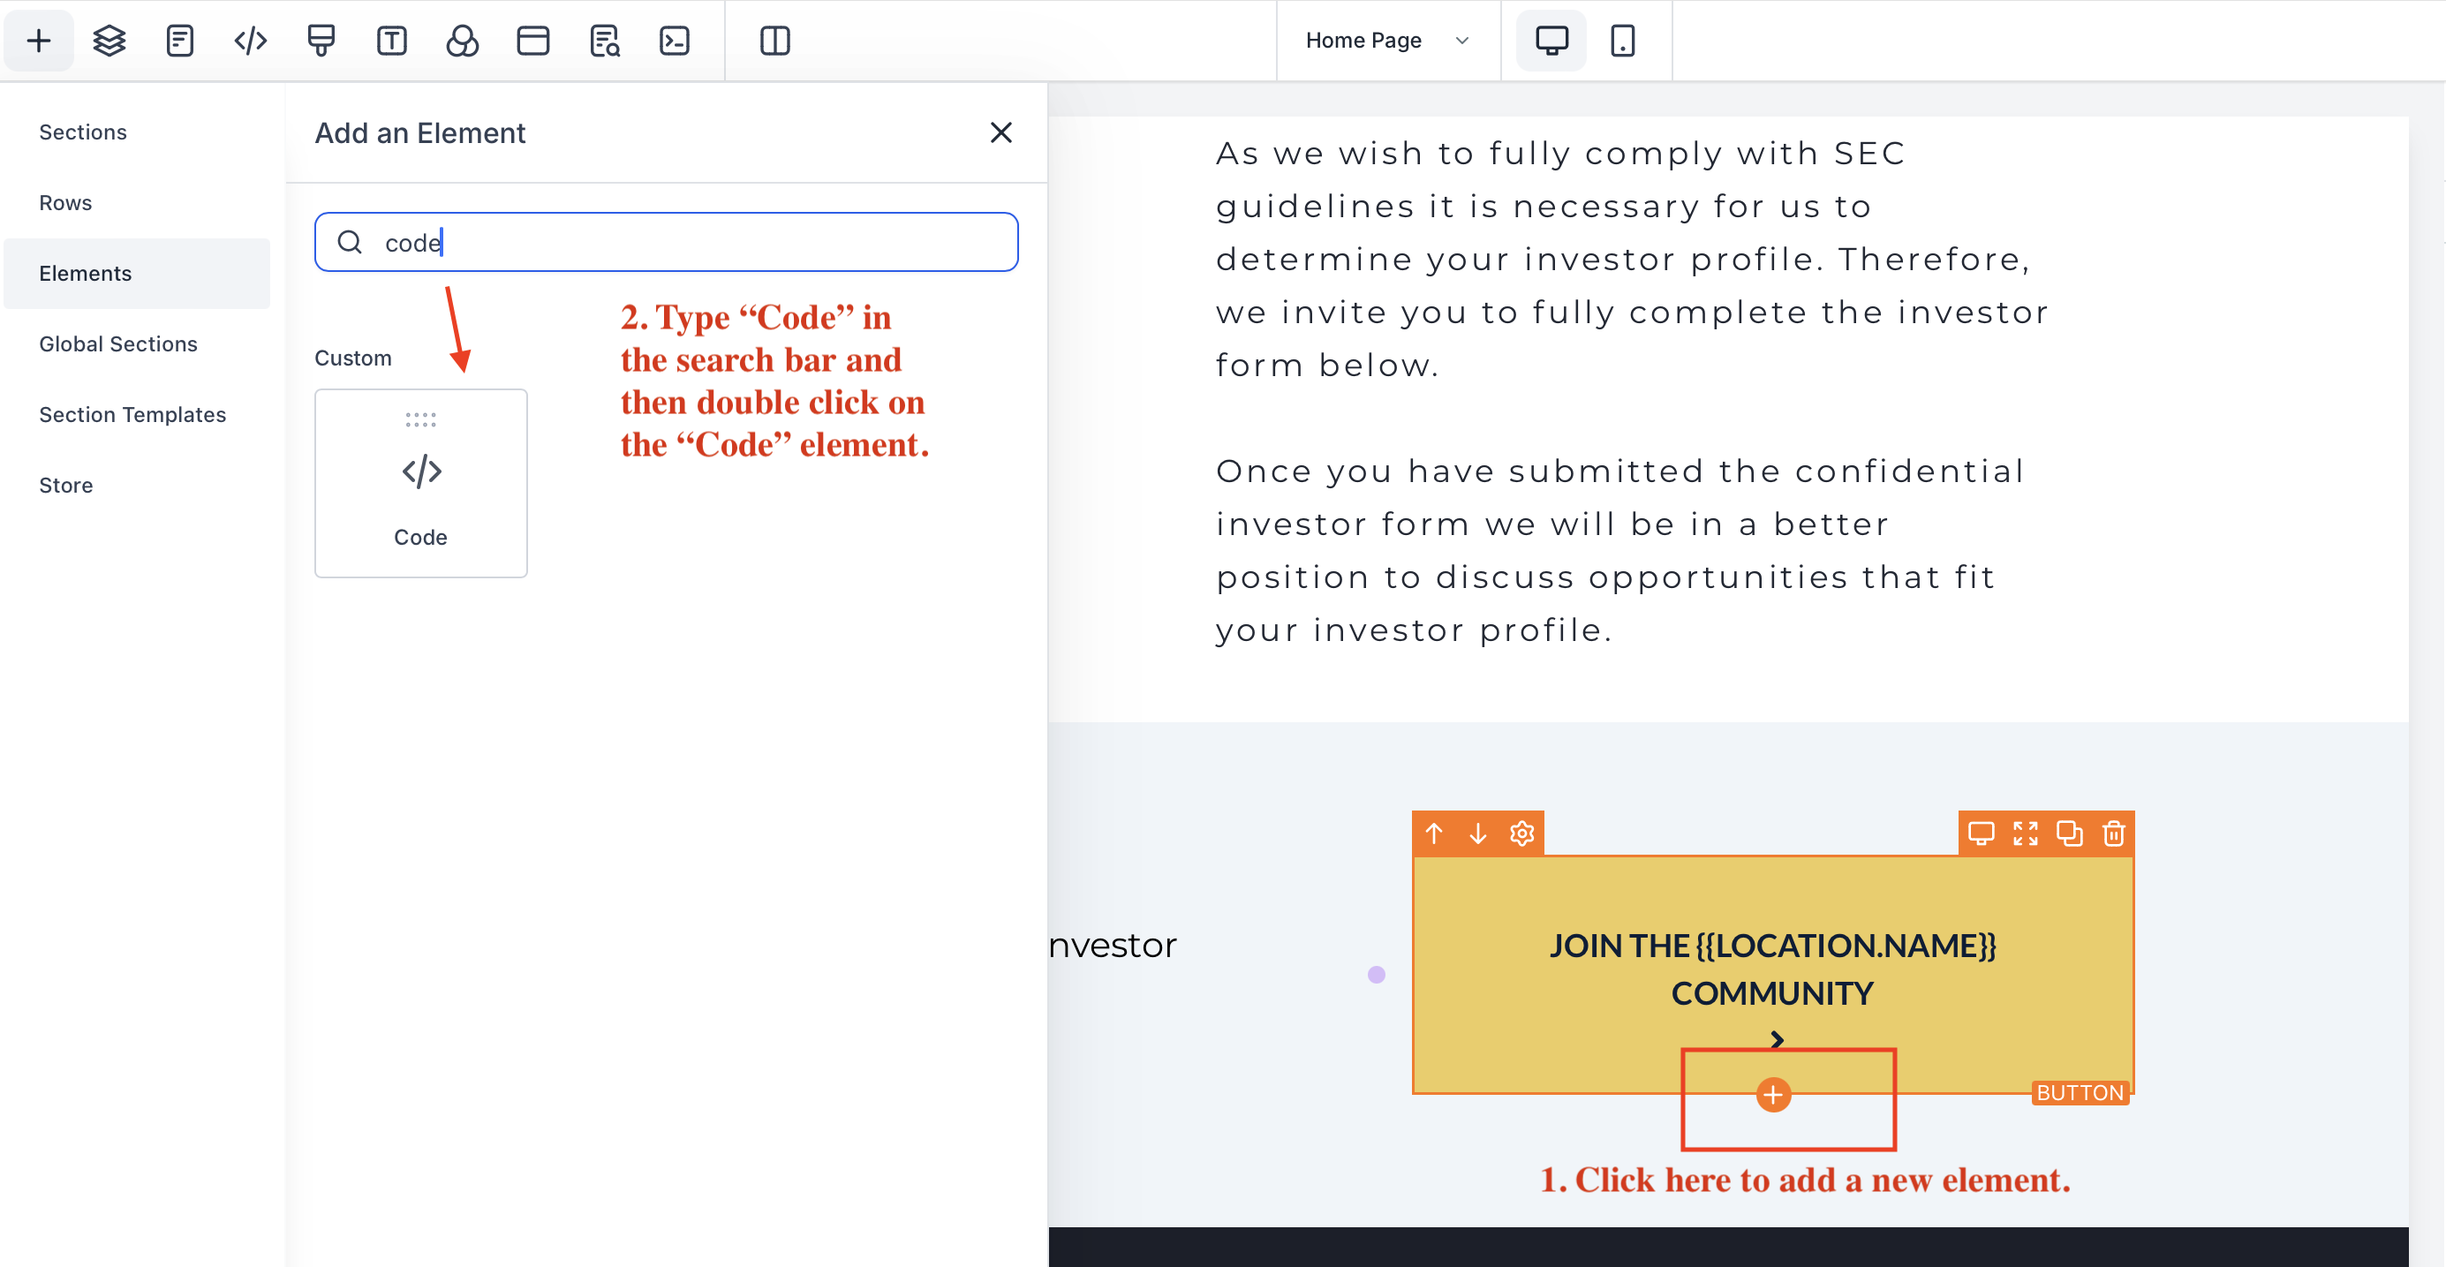Screen dimensions: 2446x1267
Task: Select Sections from the left sidebar
Action: click(x=84, y=131)
